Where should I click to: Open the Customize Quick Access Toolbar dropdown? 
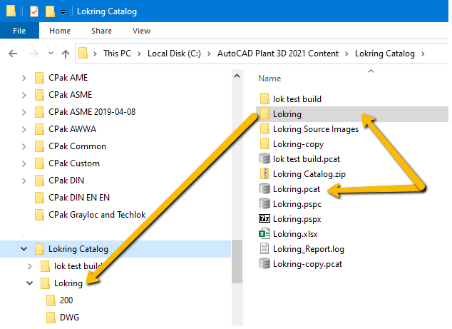63,12
